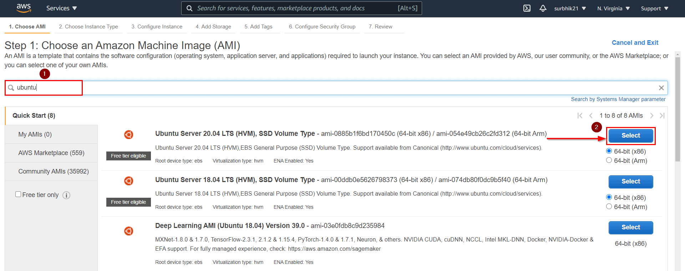Go to the first page of AMIs

580,116
